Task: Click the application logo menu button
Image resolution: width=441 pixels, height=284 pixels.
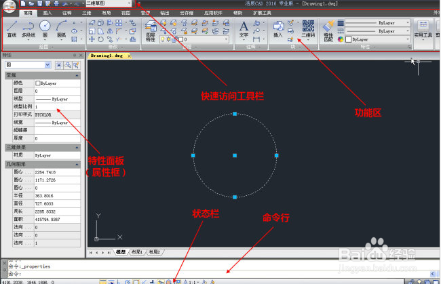Action: click(9, 6)
